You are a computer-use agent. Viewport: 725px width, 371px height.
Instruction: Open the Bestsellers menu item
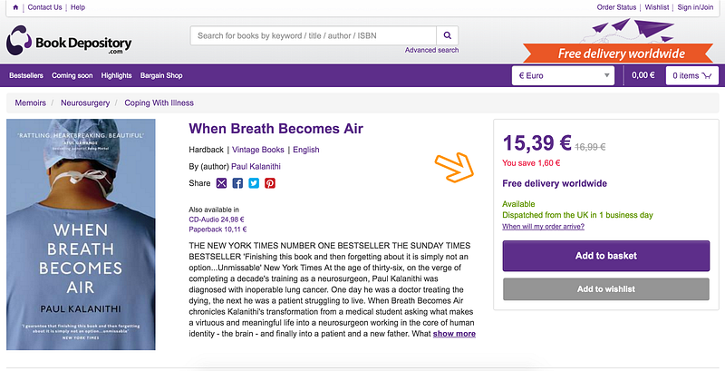[x=26, y=75]
